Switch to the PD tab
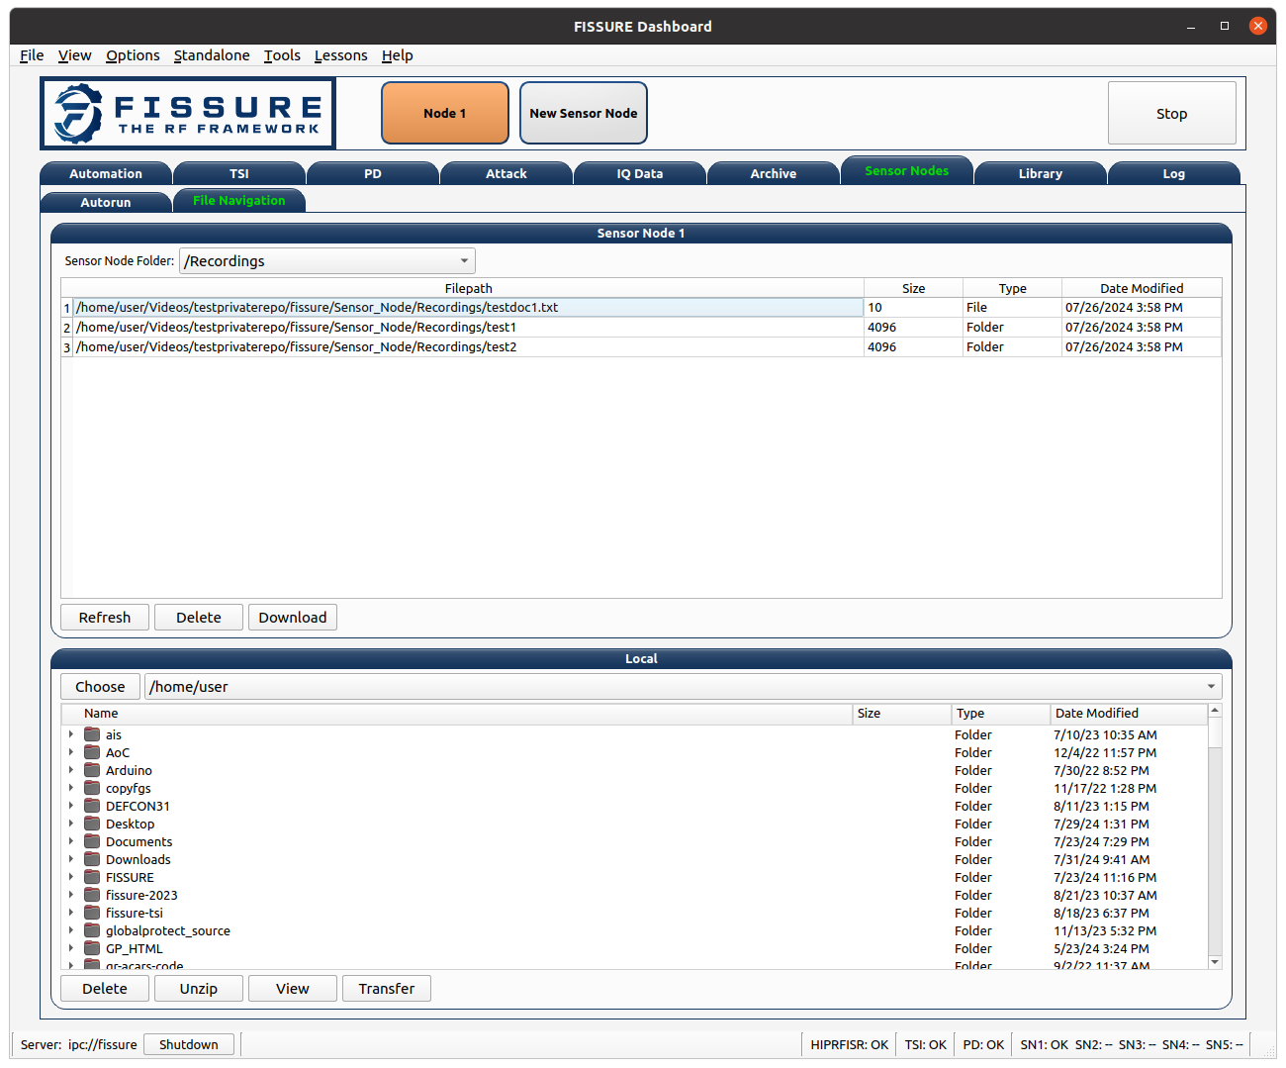Screen dimensions: 1286x1068 tap(373, 174)
